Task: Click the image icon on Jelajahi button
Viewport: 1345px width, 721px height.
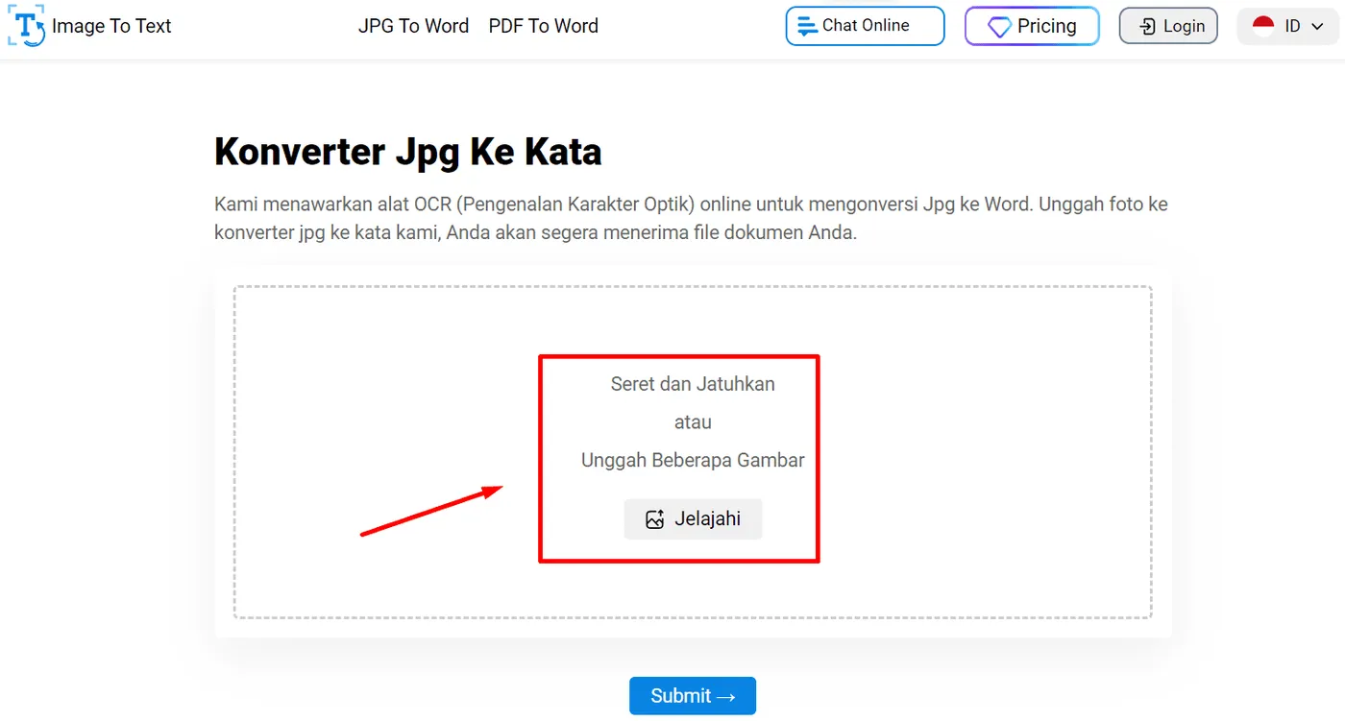Action: [655, 519]
